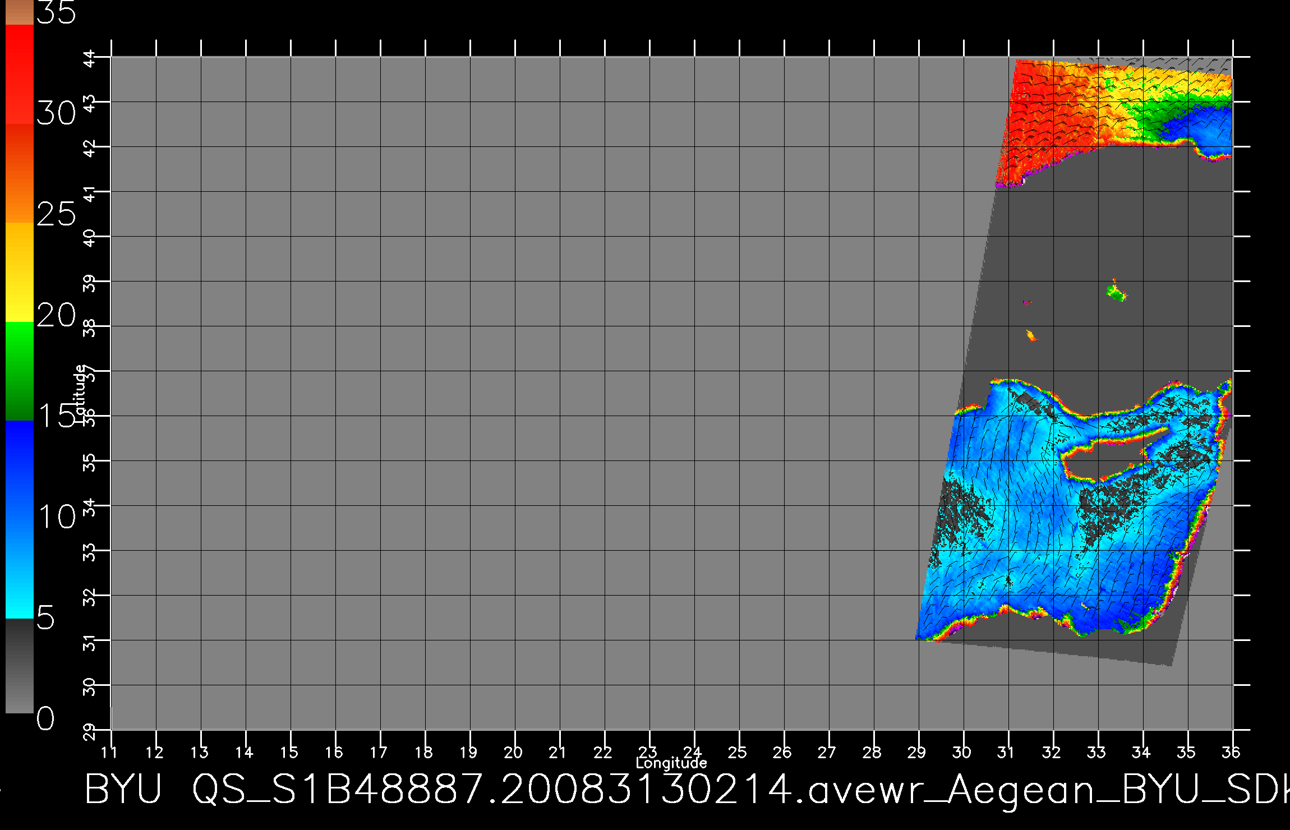Click longitude tick label 14
Image resolution: width=1290 pixels, height=830 pixels.
pyautogui.click(x=244, y=752)
